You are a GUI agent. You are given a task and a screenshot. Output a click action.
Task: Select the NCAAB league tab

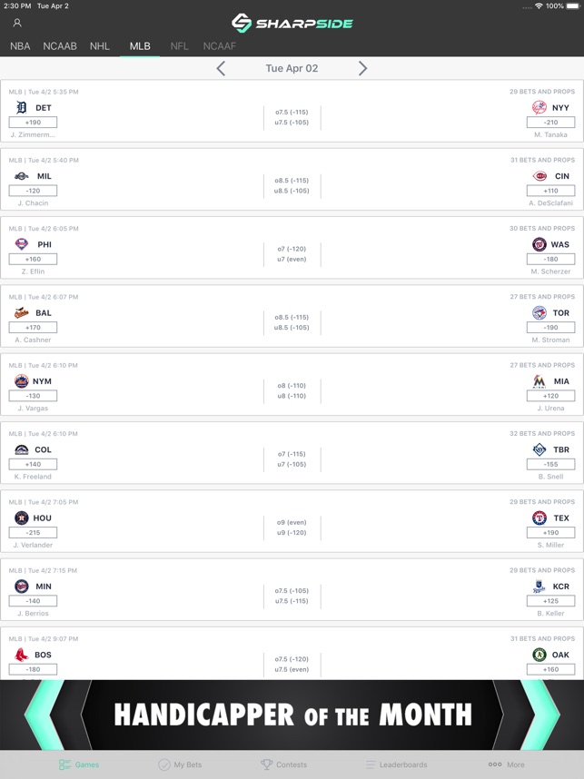[60, 46]
